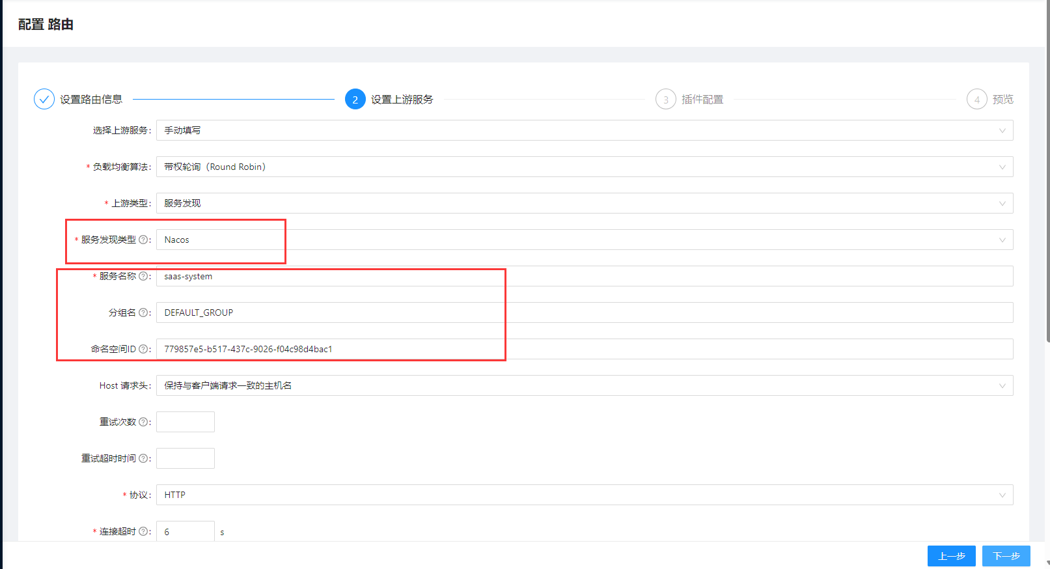Screen dimensions: 1050x569
Task: Open the 上游类型 dropdown
Action: (585, 203)
